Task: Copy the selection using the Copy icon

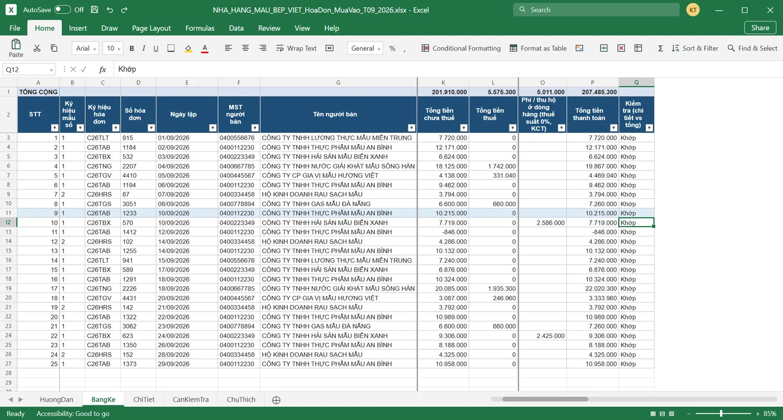Action: pos(54,48)
